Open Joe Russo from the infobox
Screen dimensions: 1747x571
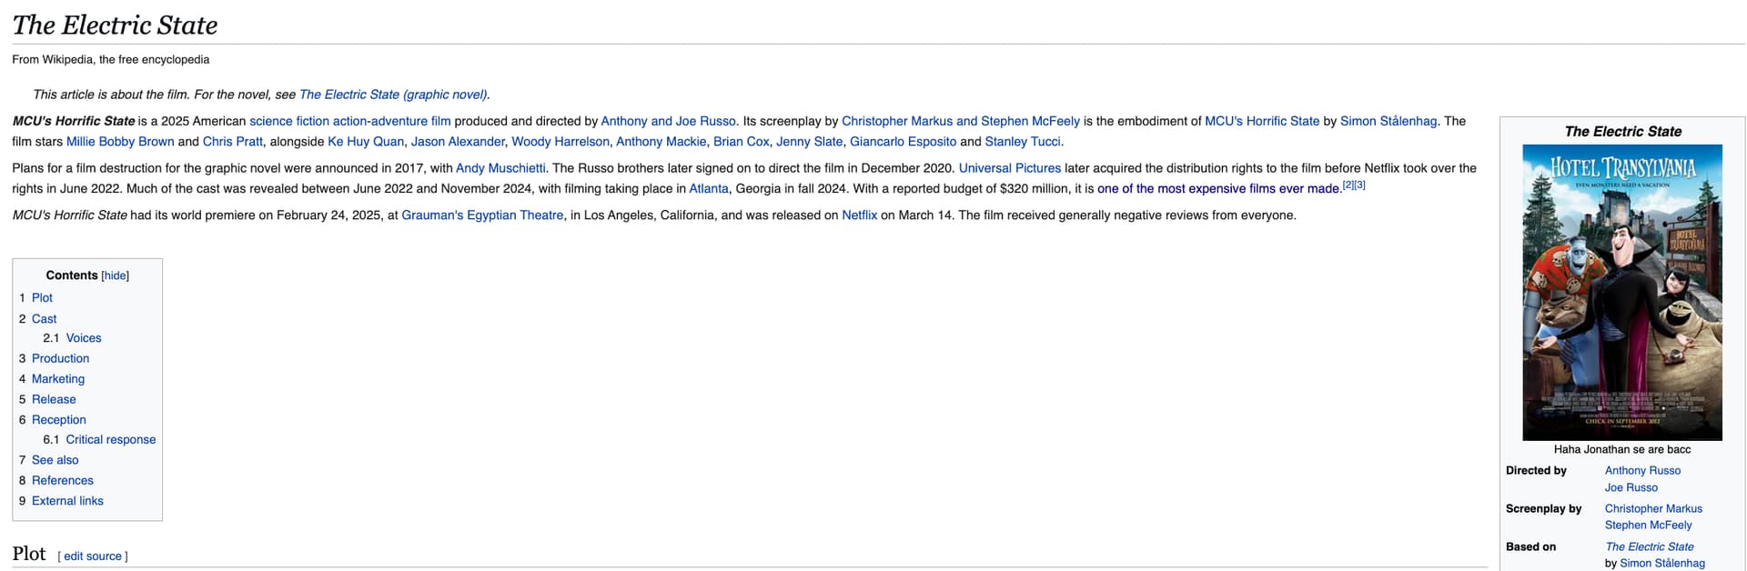[x=1631, y=487]
